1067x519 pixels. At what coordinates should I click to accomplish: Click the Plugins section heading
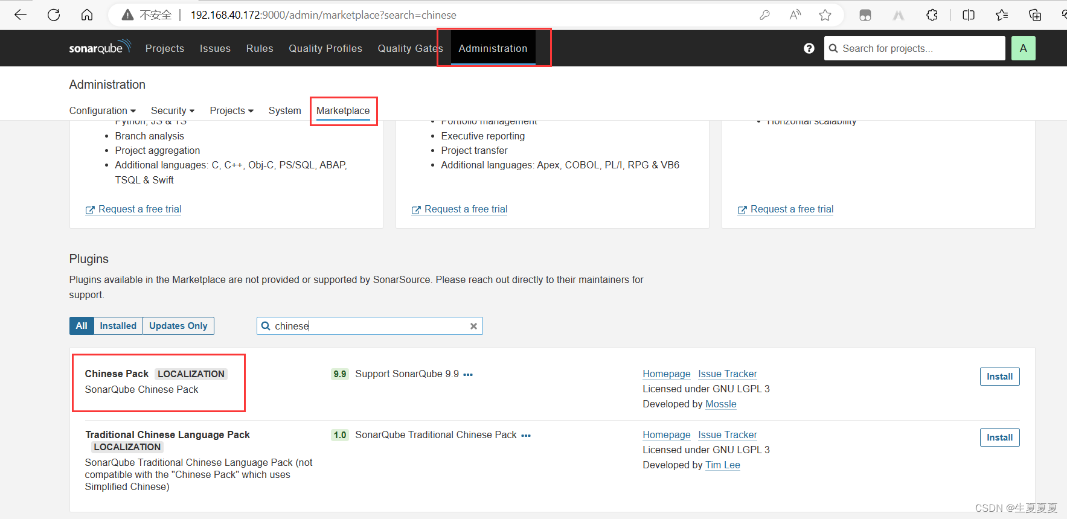89,259
